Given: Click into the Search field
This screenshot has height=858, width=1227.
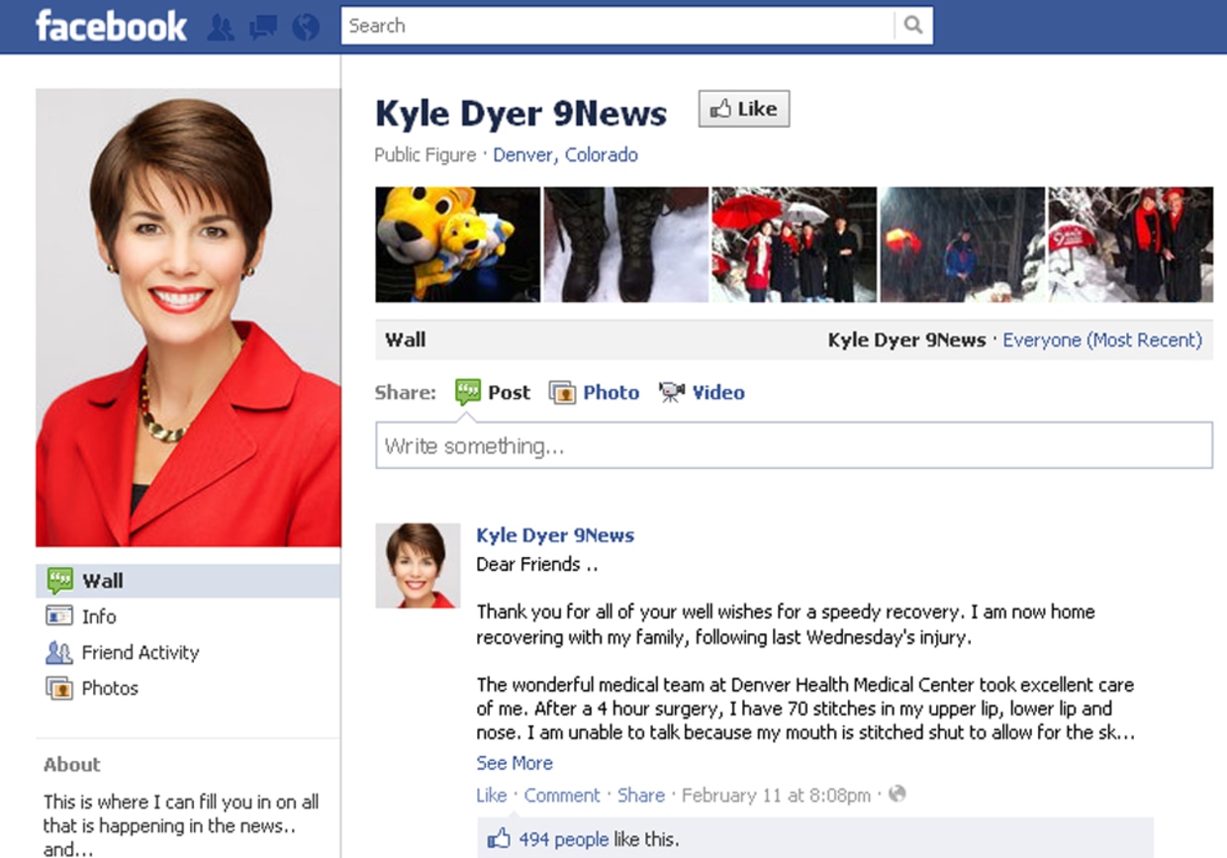Looking at the screenshot, I should point(617,26).
